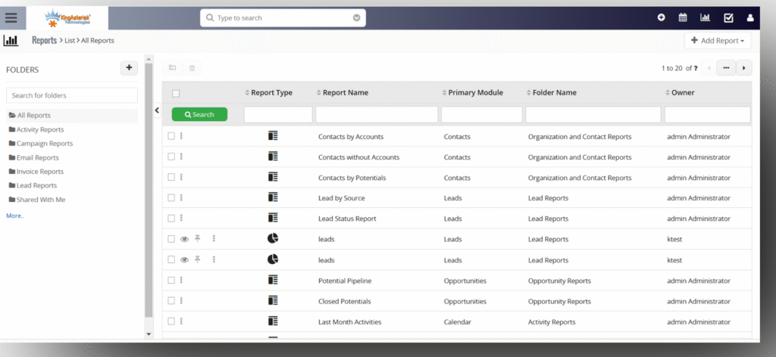Screen dimensions: 776x357
Task: Click the Report Name filter field
Action: 377,114
